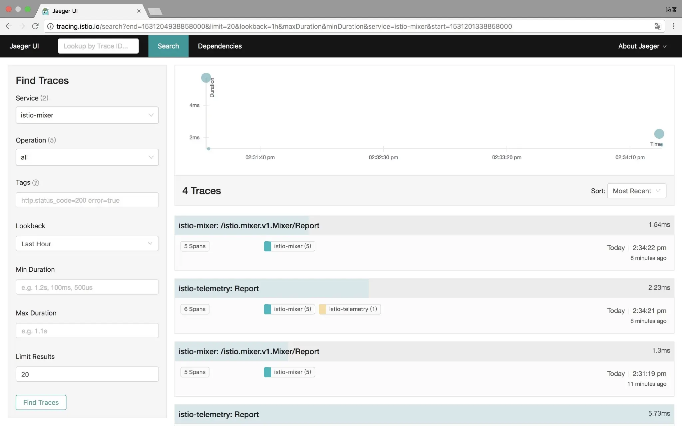Click the browser reload icon
This screenshot has height=426, width=682.
pos(35,26)
